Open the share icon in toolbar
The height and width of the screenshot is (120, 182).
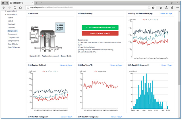[172, 8]
